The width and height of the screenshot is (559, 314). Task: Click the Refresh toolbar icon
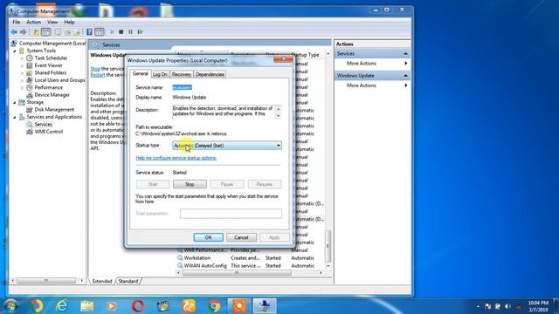[67, 32]
